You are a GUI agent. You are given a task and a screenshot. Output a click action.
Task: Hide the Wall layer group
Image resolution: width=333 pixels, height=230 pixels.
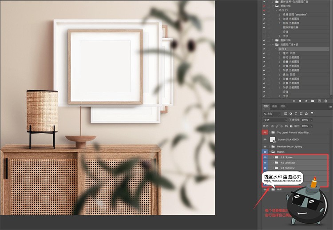click(x=265, y=189)
